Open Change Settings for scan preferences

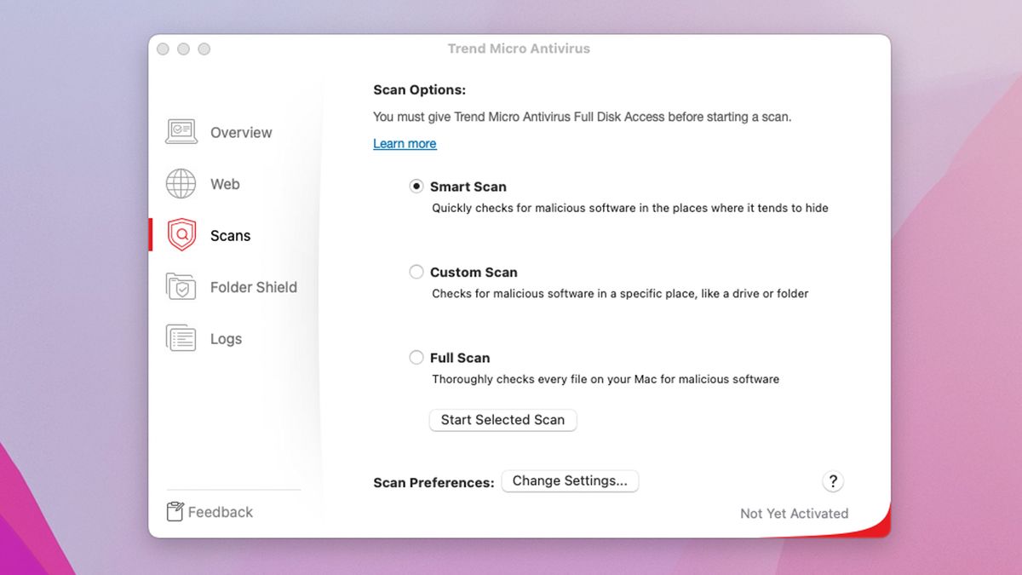coord(570,481)
